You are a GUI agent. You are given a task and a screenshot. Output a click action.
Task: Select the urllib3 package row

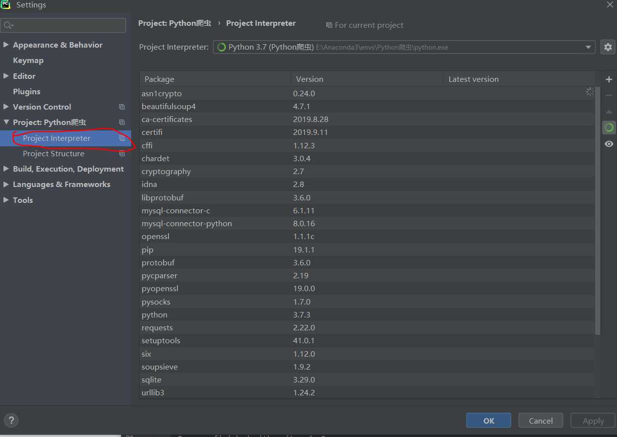click(x=367, y=392)
